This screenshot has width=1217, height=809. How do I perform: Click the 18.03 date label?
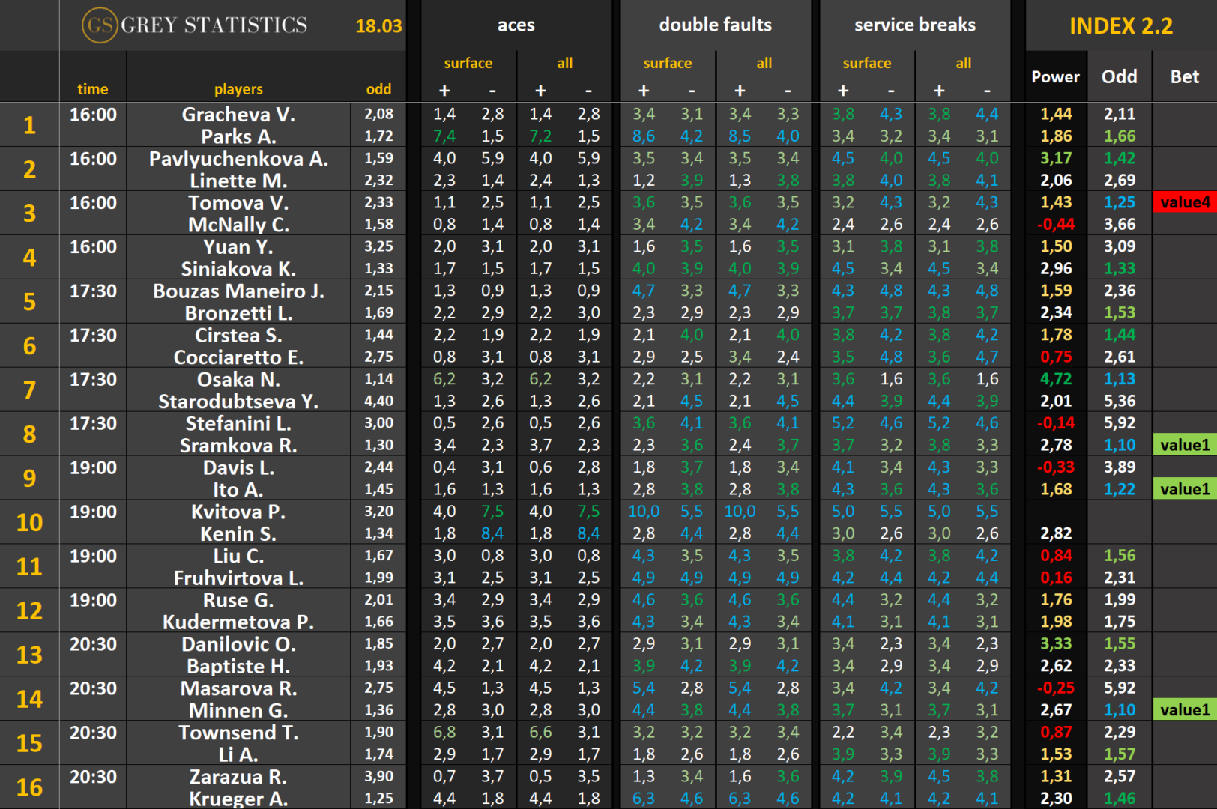click(x=378, y=26)
